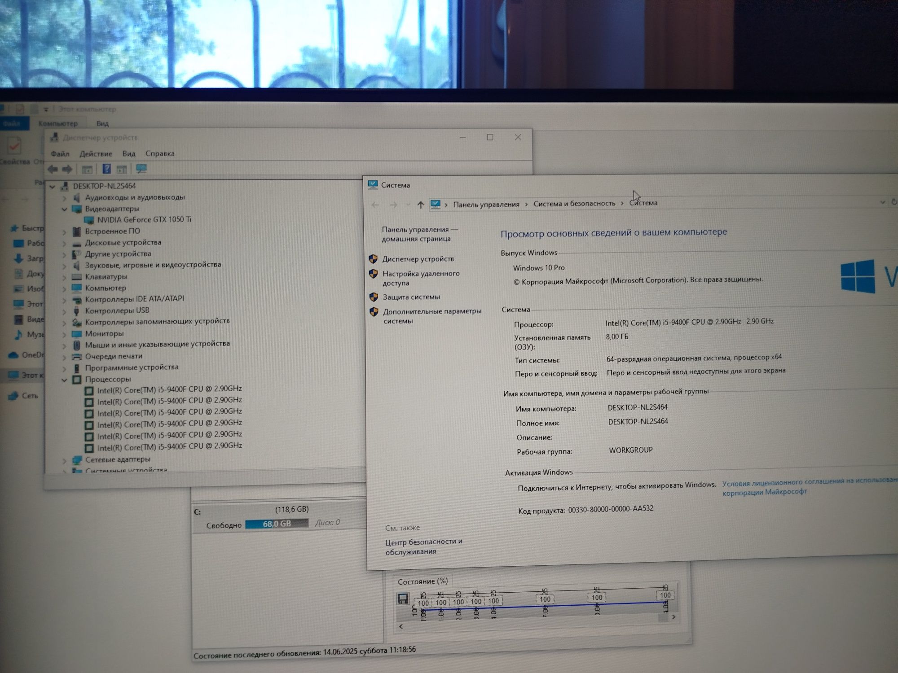The width and height of the screenshot is (898, 673).
Task: Select first Intel Core i5-9400F processor entry
Action: point(169,389)
